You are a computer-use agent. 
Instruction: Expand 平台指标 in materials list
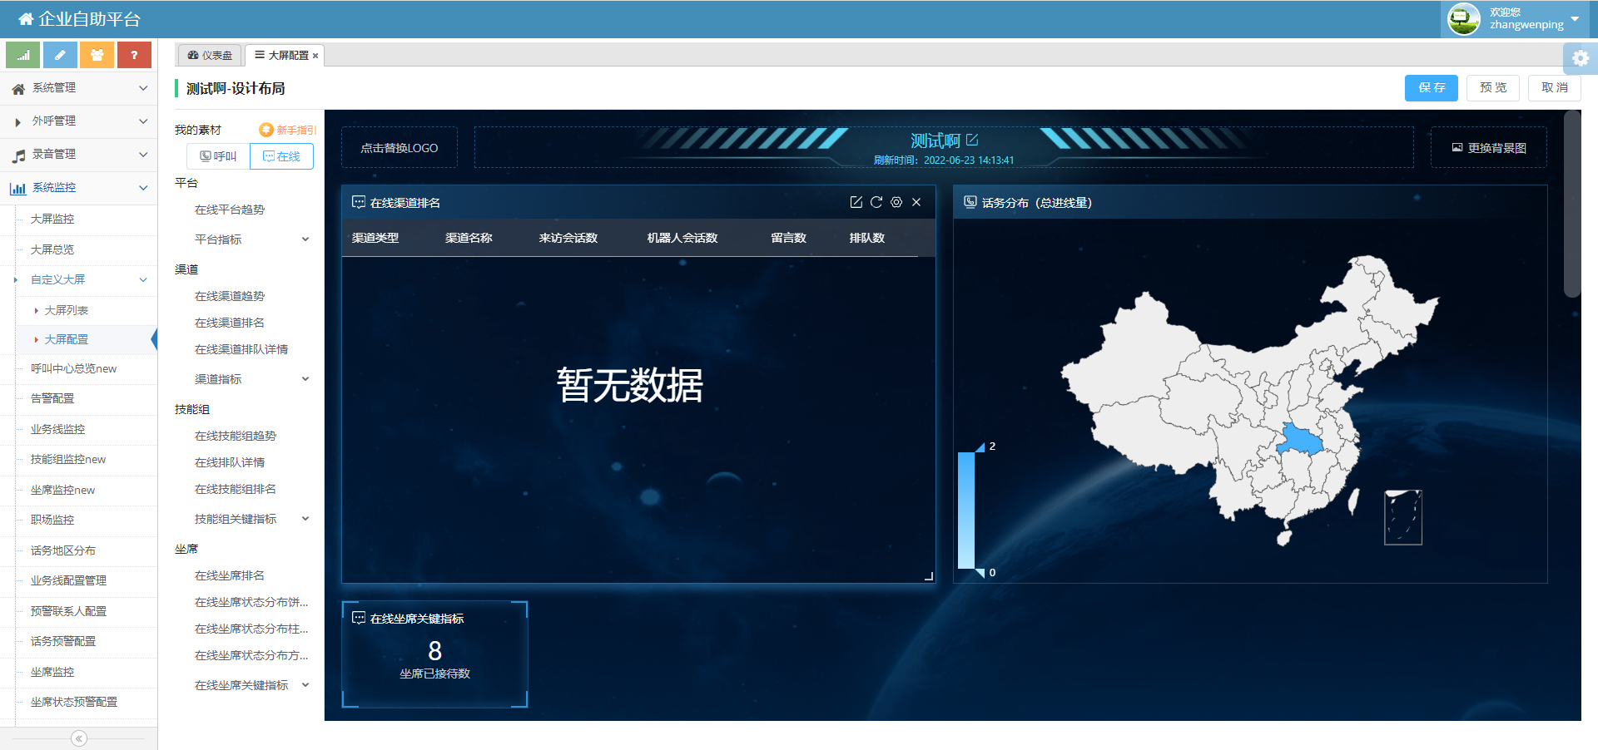tap(305, 239)
